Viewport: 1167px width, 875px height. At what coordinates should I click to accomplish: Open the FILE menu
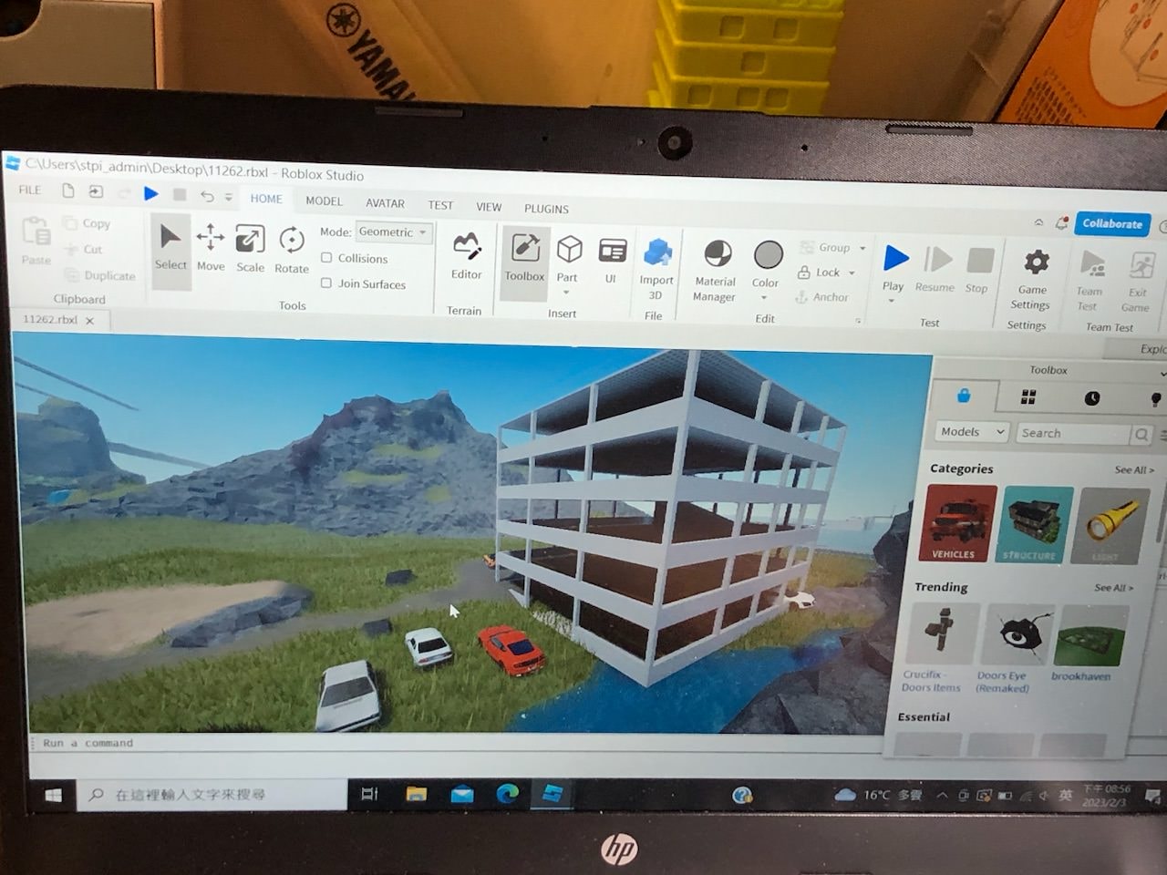[30, 190]
